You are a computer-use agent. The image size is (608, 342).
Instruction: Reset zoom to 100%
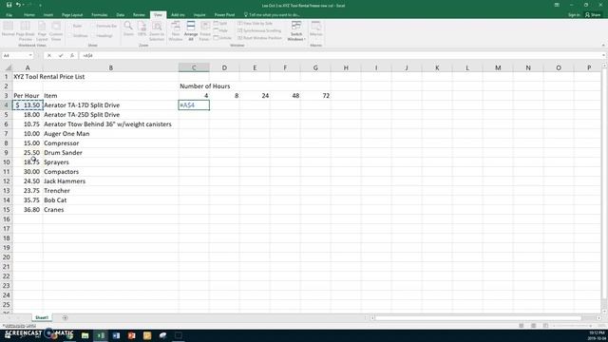pos(142,29)
